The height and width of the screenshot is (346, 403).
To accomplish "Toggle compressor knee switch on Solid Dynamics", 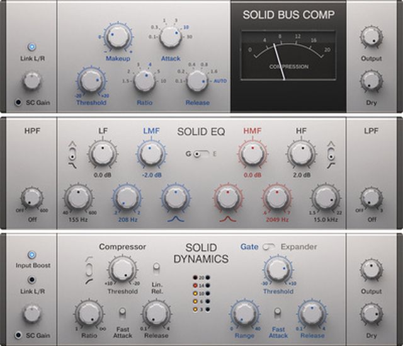I will [x=89, y=270].
